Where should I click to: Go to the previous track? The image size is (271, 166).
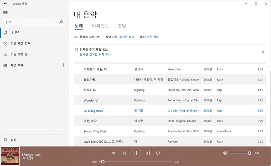pos(123,153)
